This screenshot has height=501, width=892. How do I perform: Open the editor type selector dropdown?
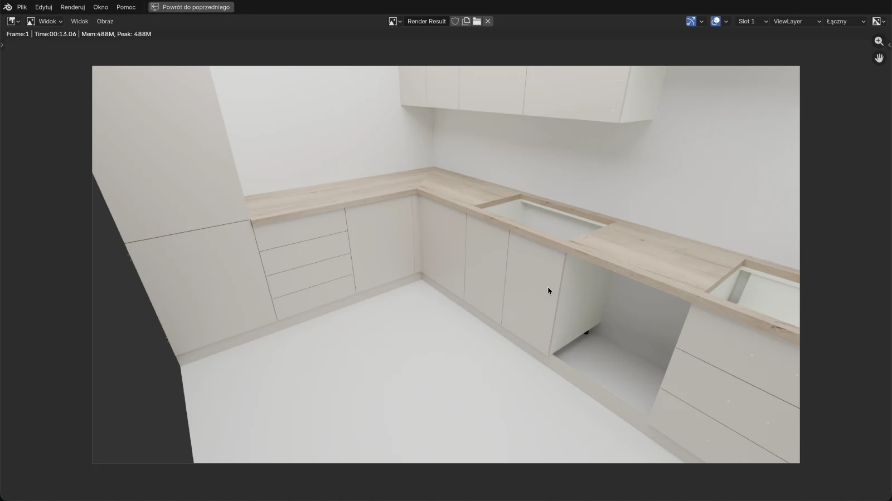pyautogui.click(x=13, y=21)
